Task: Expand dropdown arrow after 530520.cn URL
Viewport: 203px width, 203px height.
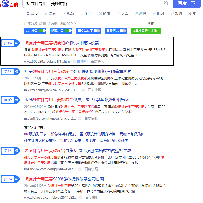Action: pos(74,62)
